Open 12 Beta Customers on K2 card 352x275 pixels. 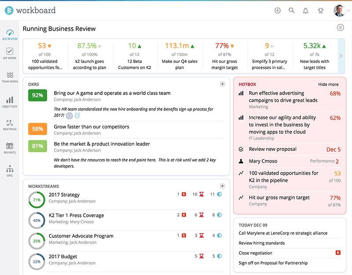135,56
